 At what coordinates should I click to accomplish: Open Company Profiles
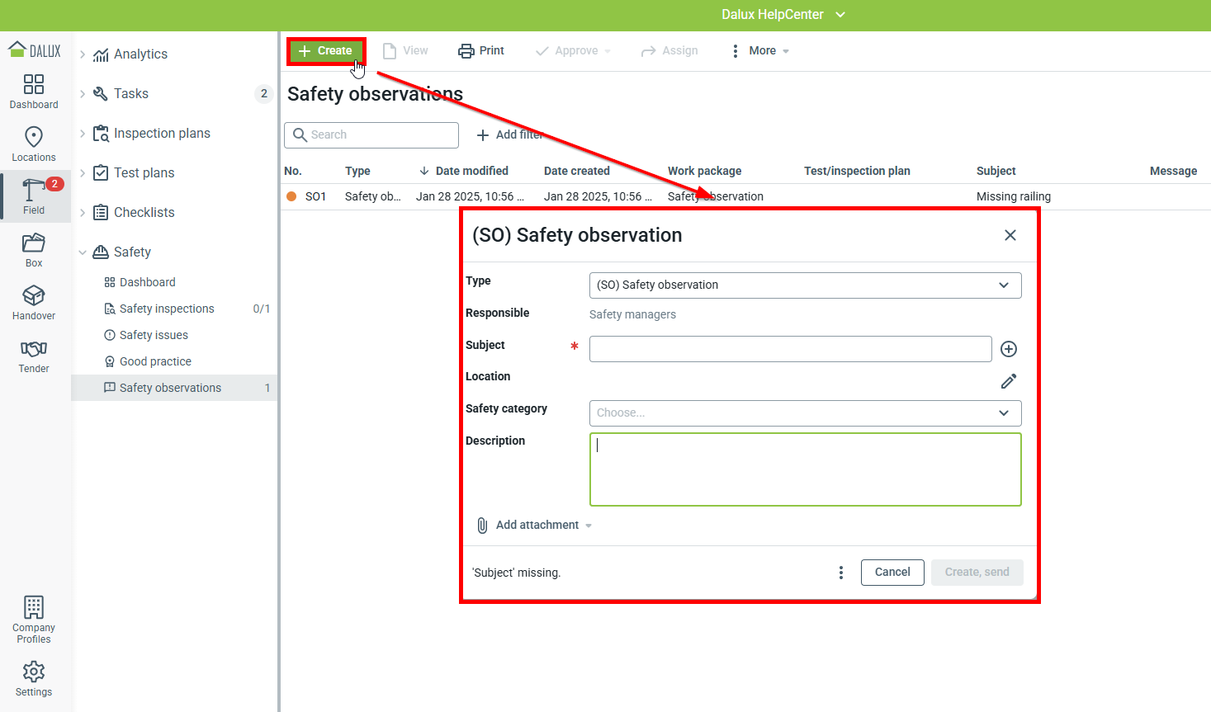tap(34, 619)
